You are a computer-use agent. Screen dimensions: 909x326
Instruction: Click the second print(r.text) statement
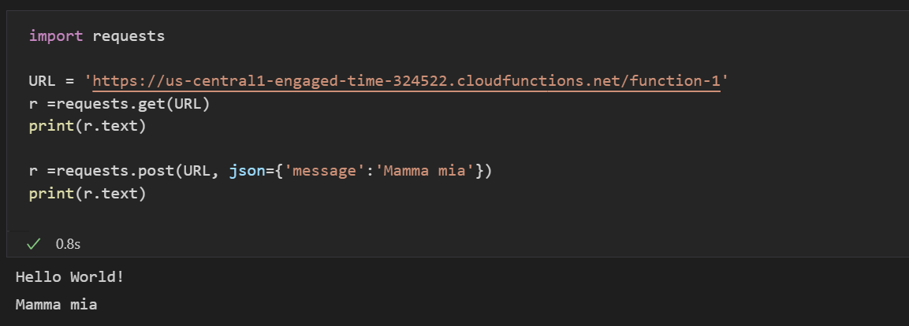pos(88,194)
